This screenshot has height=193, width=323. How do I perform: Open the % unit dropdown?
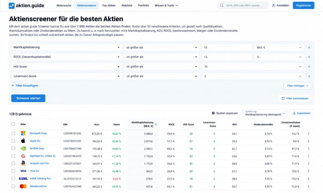coord(279,57)
